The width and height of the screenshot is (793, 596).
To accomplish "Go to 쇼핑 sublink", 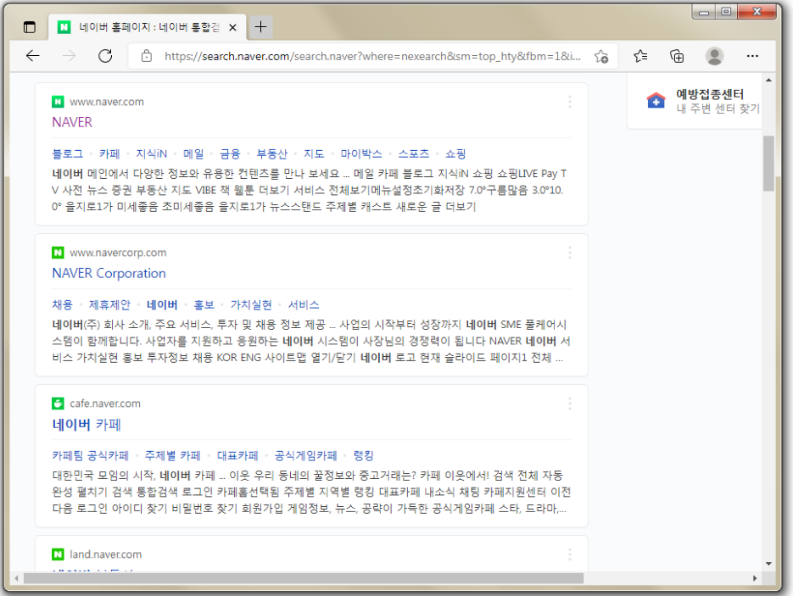I will point(455,153).
